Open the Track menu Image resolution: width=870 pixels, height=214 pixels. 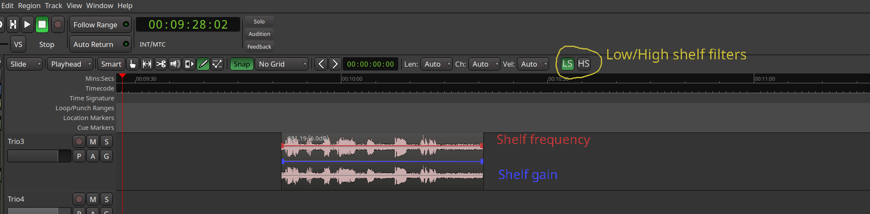pos(53,6)
